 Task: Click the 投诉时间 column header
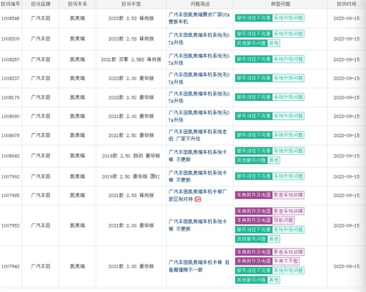point(346,4)
